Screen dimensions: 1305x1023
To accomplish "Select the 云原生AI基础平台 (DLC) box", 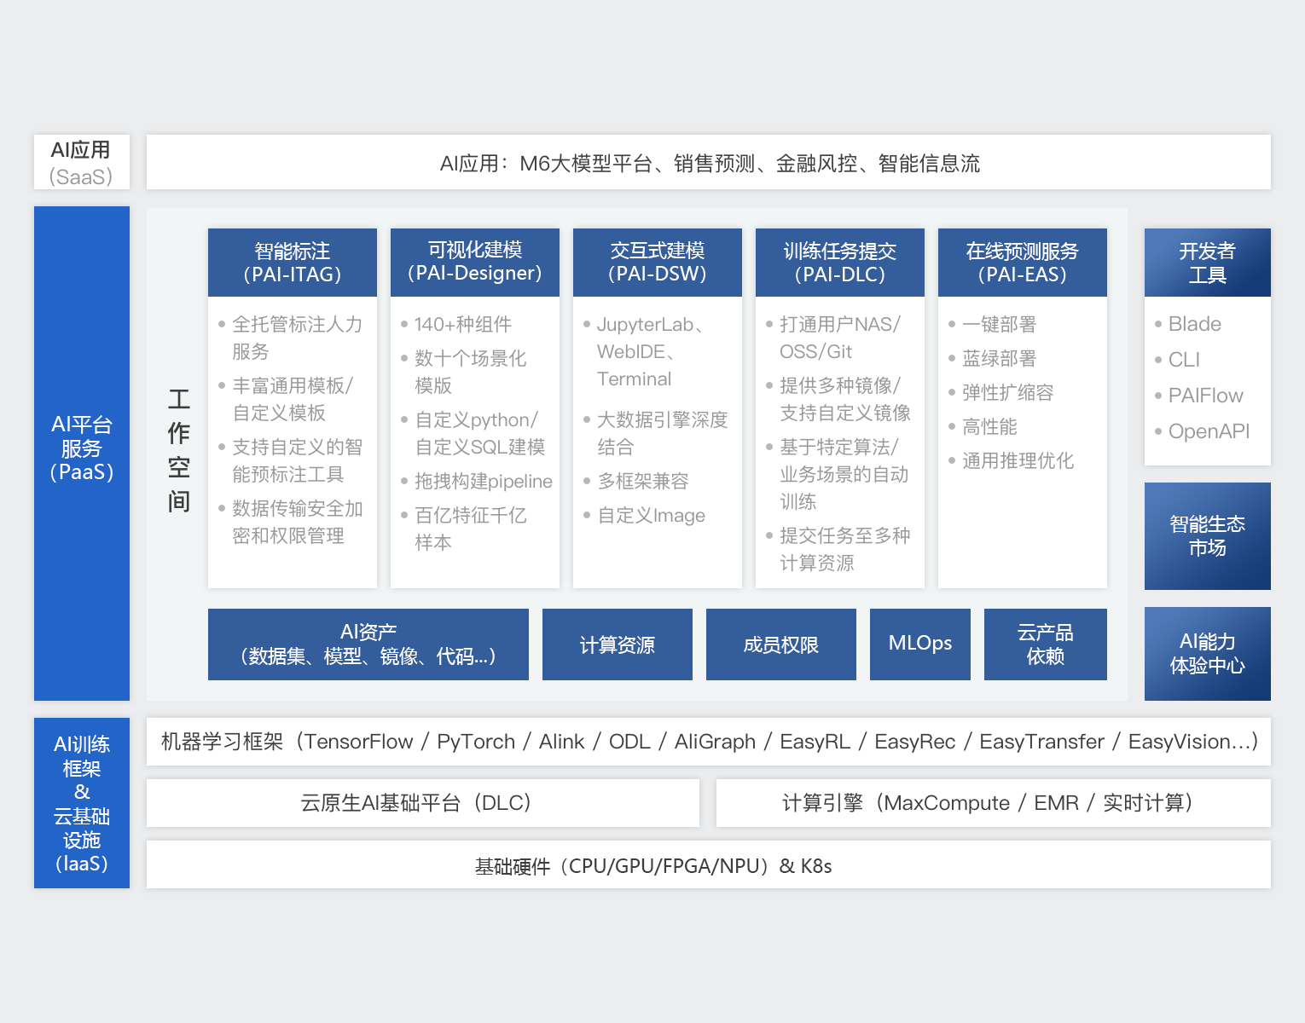I will (x=423, y=803).
